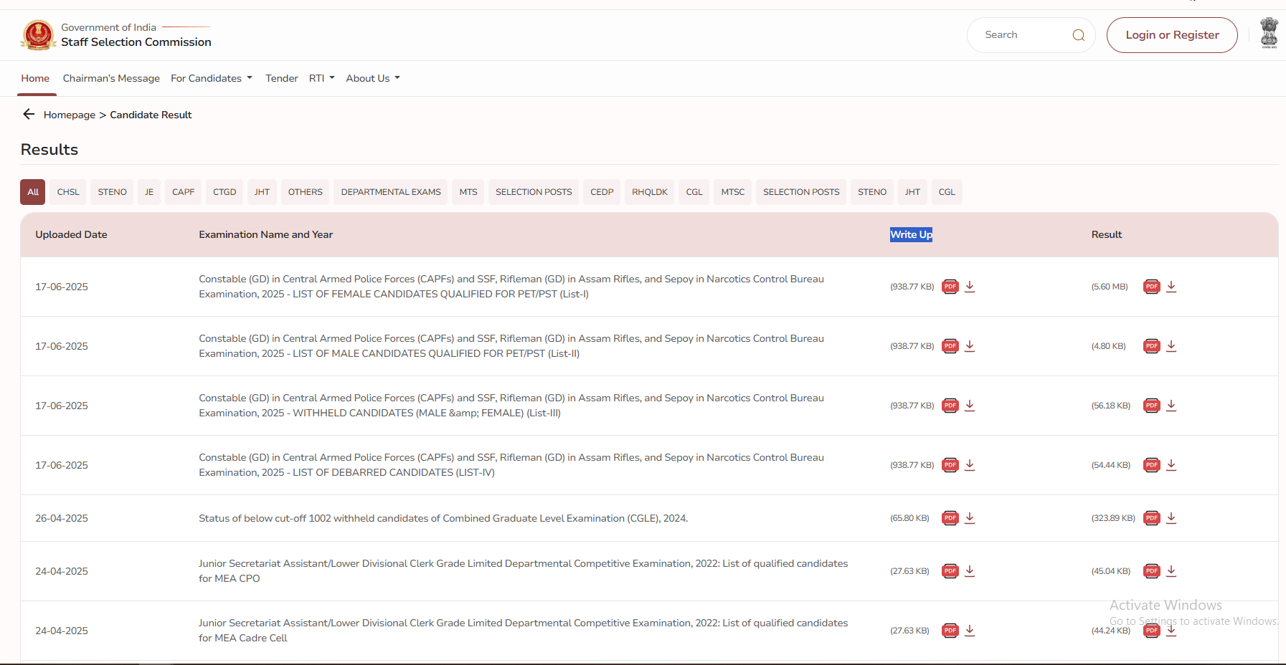
Task: Expand the For Candidates dropdown menu
Action: coord(211,78)
